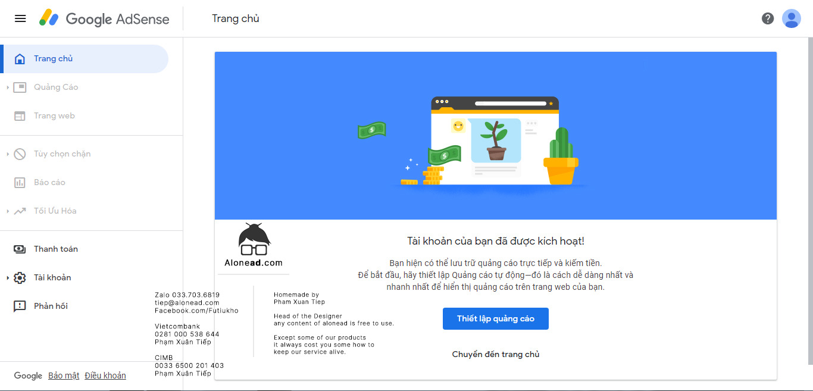Click the Trang chủ page title
Screen dimensions: 813x391
coord(236,18)
